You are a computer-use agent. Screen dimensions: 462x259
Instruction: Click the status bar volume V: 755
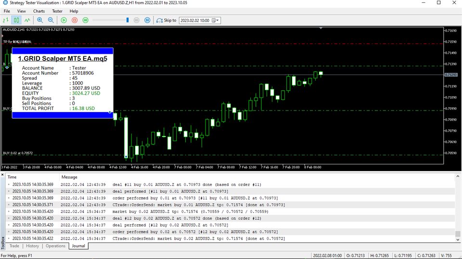coord(447,256)
